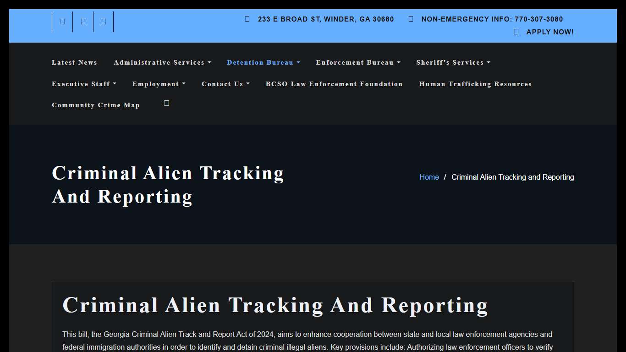The height and width of the screenshot is (352, 626).
Task: Click the third social media icon
Action: 104,21
